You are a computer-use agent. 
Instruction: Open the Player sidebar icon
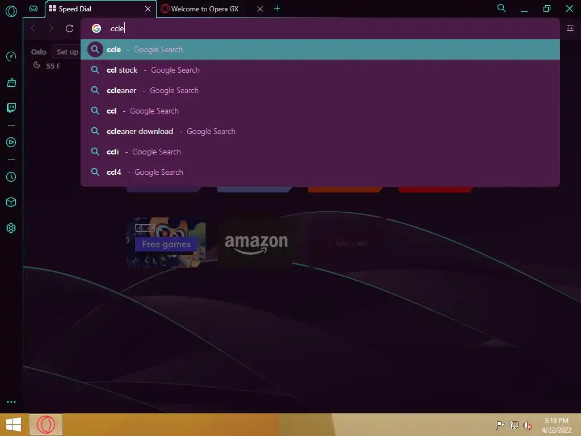click(11, 142)
